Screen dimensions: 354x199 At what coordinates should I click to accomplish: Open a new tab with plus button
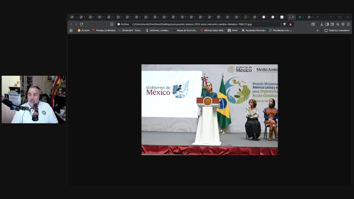[x=317, y=17]
